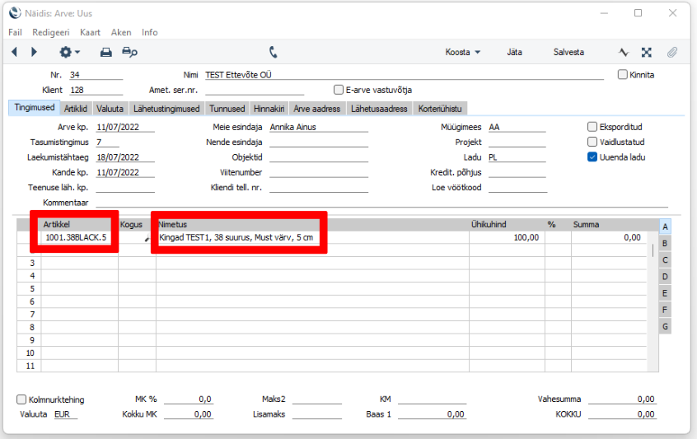Select row flip G
Viewport: 697px width, 439px height.
665,327
